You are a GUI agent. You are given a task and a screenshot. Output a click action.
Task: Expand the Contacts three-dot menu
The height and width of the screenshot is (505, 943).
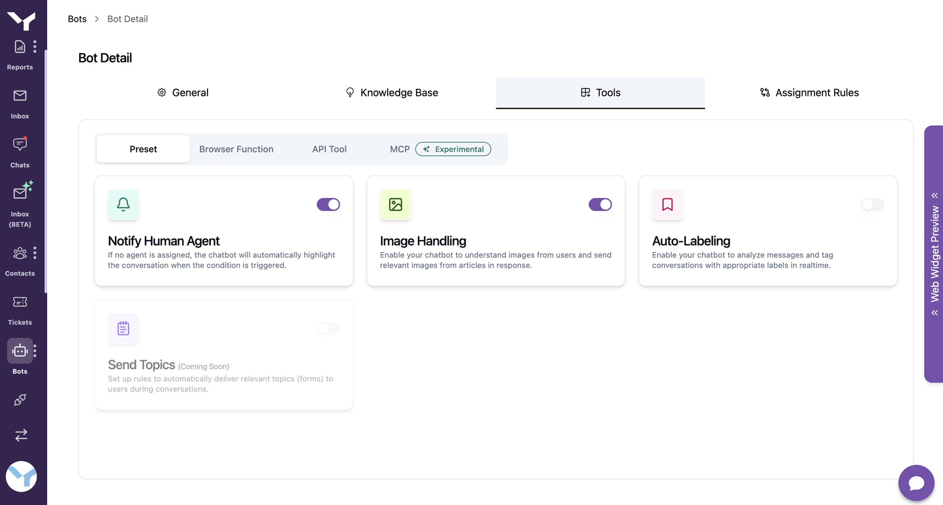[x=35, y=253]
